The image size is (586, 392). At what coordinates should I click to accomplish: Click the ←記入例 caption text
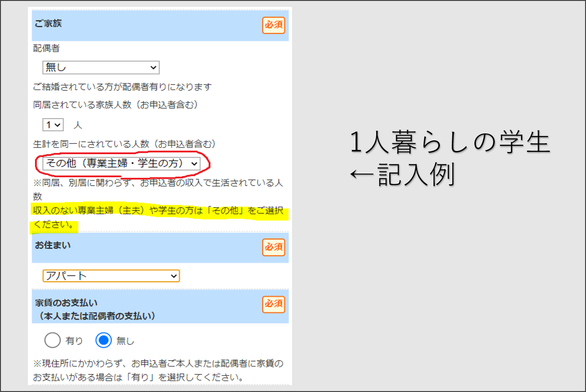point(402,175)
